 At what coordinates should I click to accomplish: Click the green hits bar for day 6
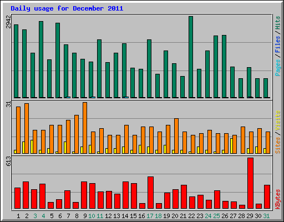[x=58, y=60]
